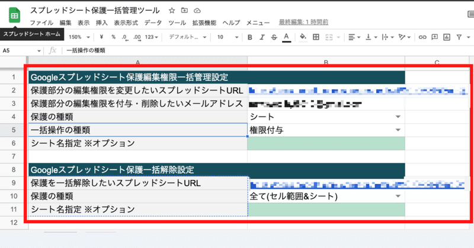The height and width of the screenshot is (248, 474).
Task: Open the 挿入 menu
Action: (x=101, y=22)
